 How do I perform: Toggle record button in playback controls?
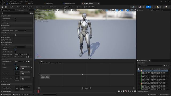click(126, 91)
